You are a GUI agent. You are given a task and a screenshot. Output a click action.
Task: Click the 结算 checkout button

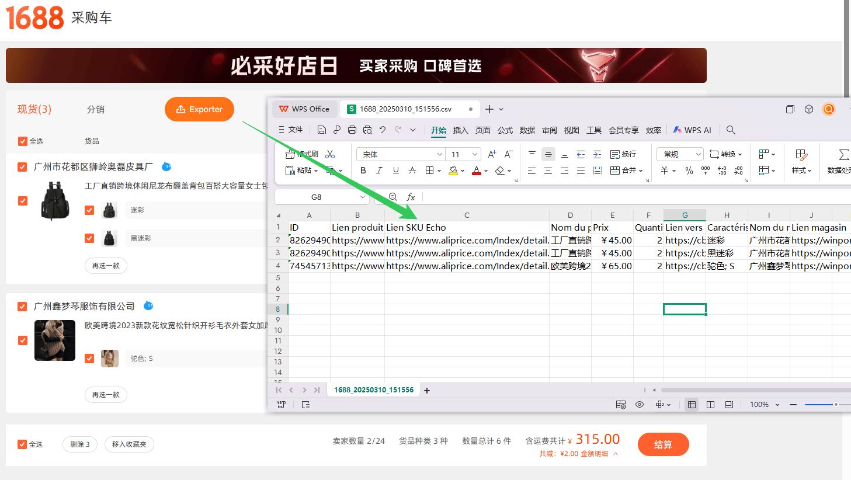point(663,444)
